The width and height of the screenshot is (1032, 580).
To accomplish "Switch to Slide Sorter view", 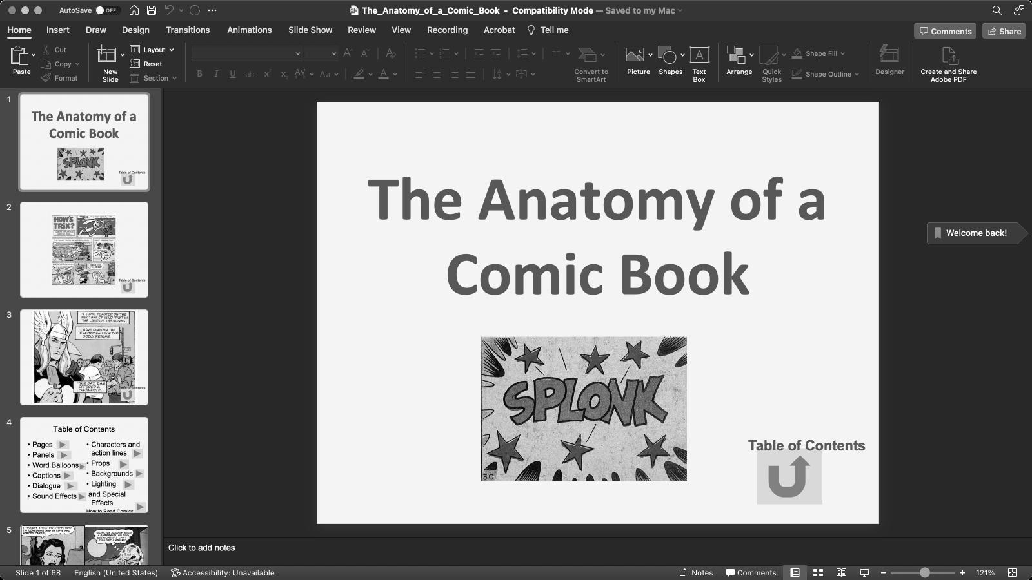I will [818, 572].
